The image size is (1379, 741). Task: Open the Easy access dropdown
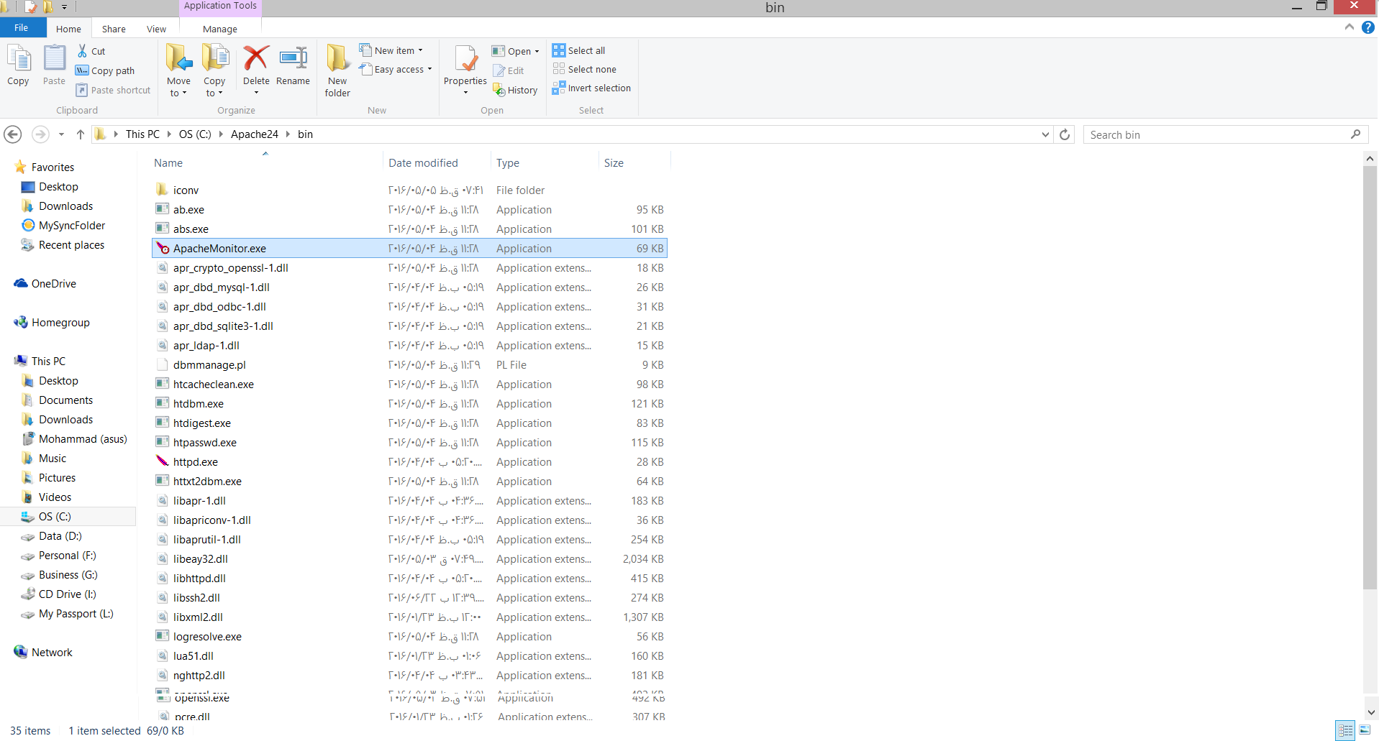coord(396,69)
